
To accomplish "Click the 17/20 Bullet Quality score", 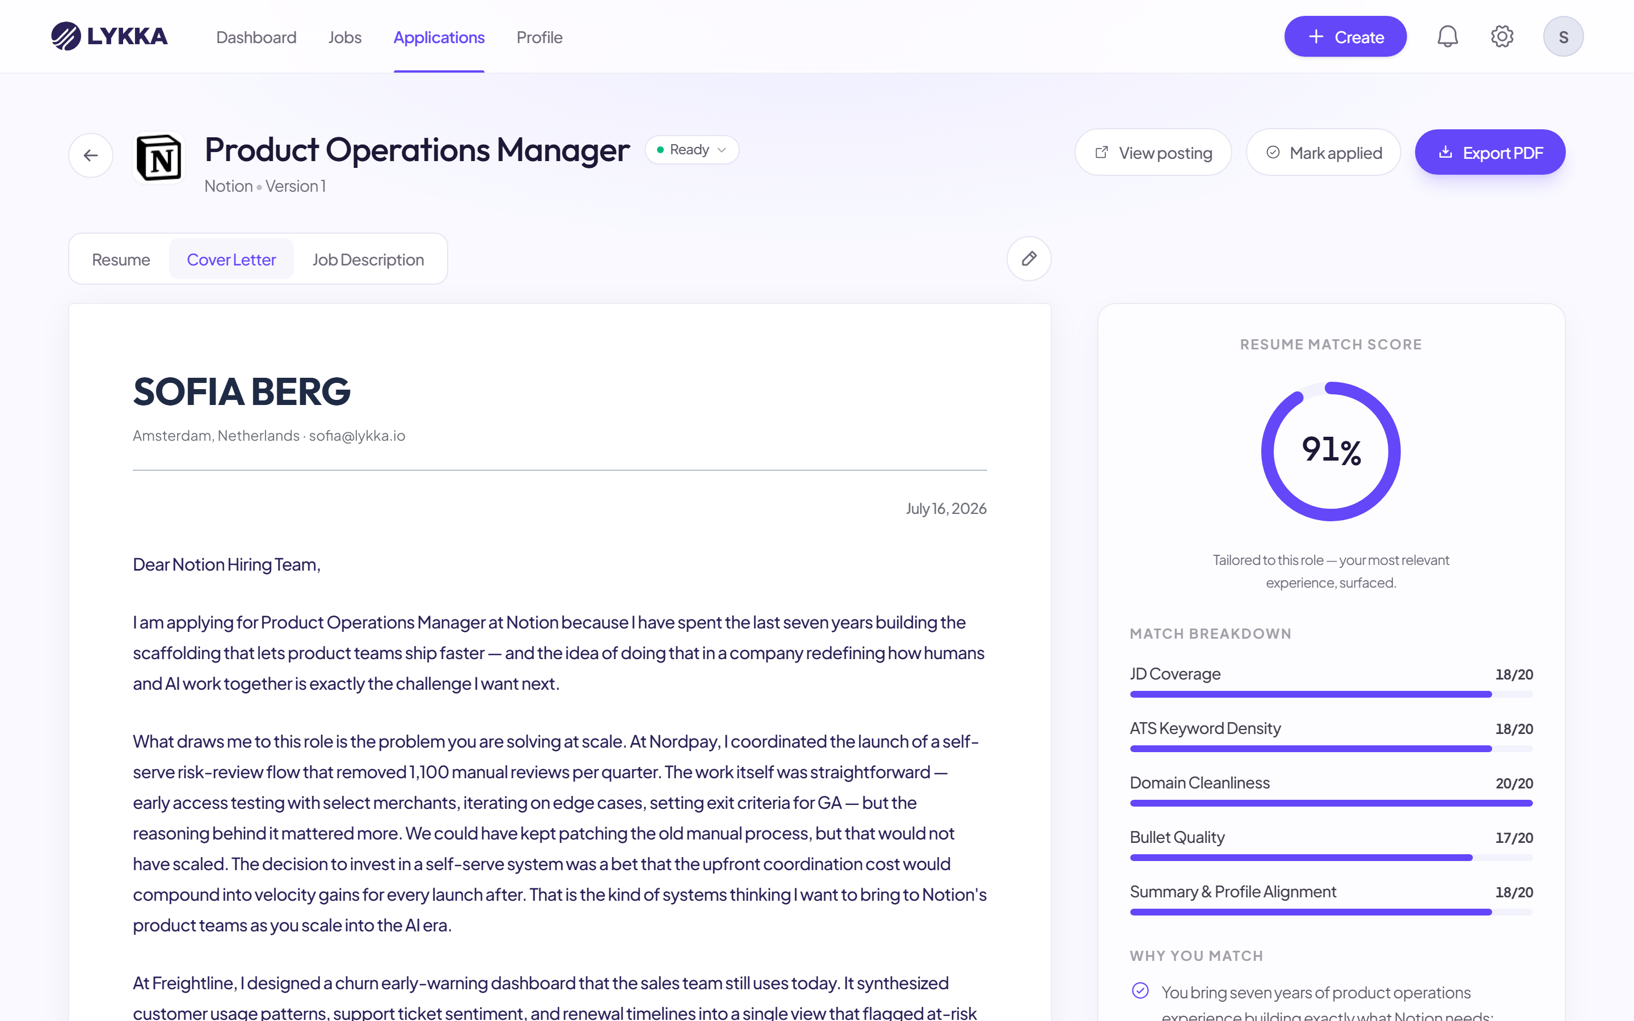I will (1514, 838).
